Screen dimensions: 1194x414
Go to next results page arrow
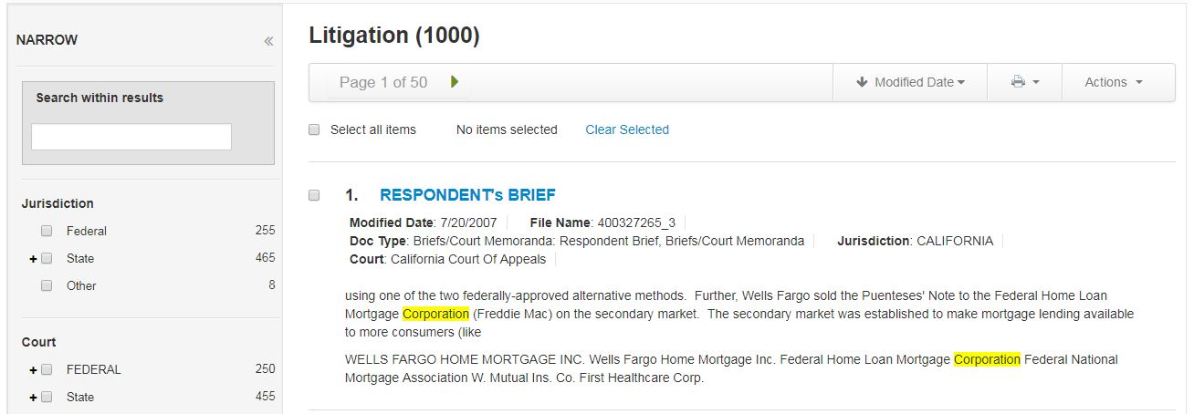(455, 82)
